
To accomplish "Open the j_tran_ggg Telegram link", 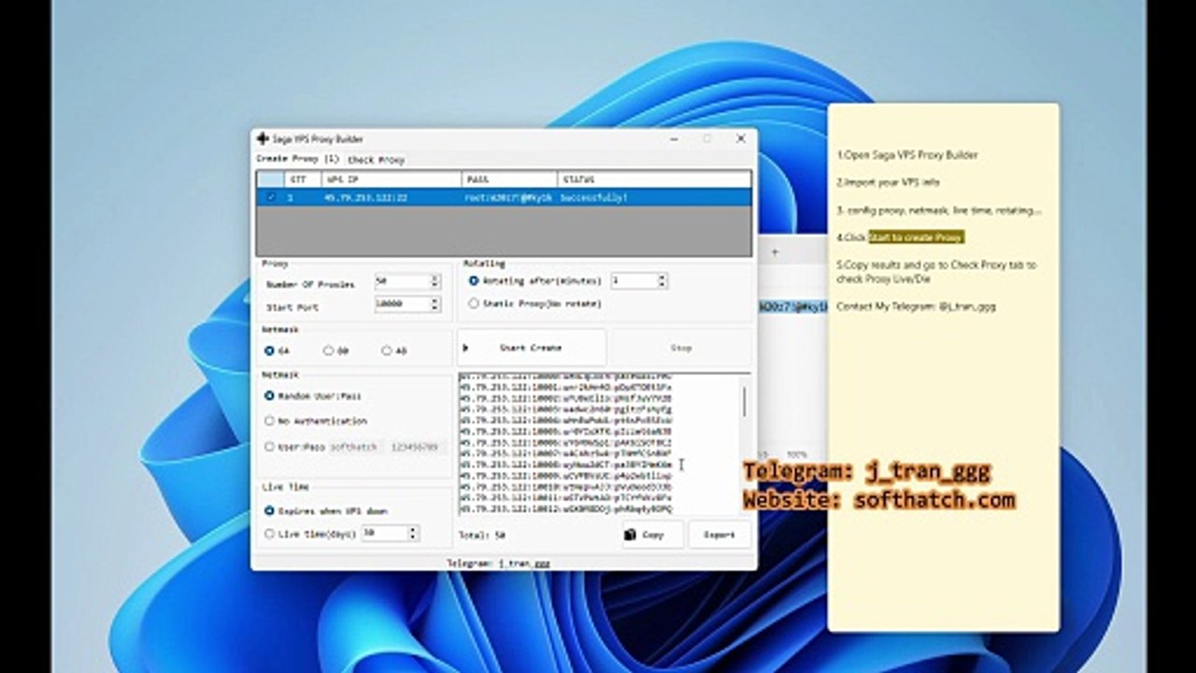I will tap(523, 564).
